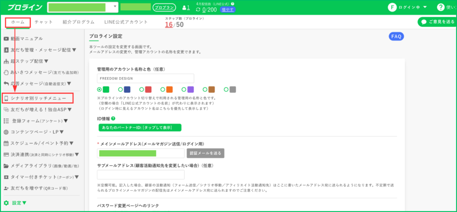This screenshot has width=457, height=212.
Task: Open the question mark help icon at top right
Action: pyautogui.click(x=440, y=7)
